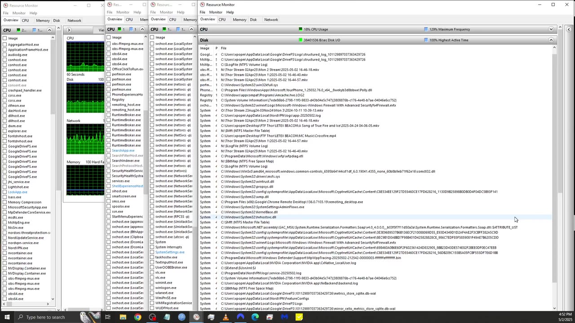Toggle the graph pane chevron in front window
This screenshot has width=575, height=323.
click(x=569, y=29)
